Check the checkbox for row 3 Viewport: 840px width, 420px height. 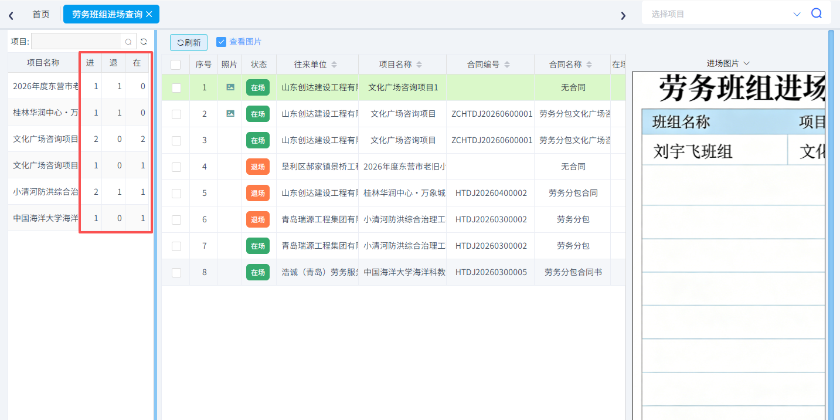(x=176, y=141)
